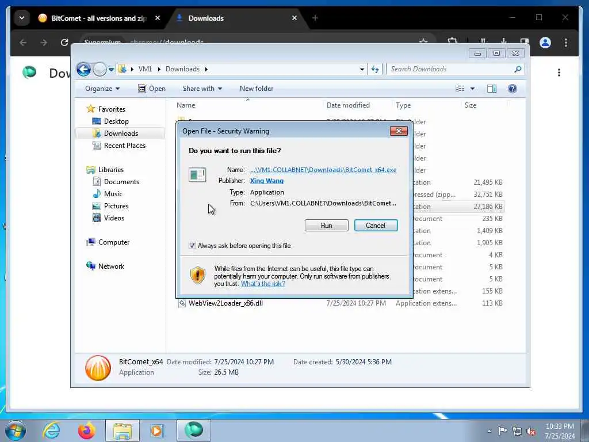Open the browser three-dot menu
This screenshot has height=442, width=589.
(566, 43)
